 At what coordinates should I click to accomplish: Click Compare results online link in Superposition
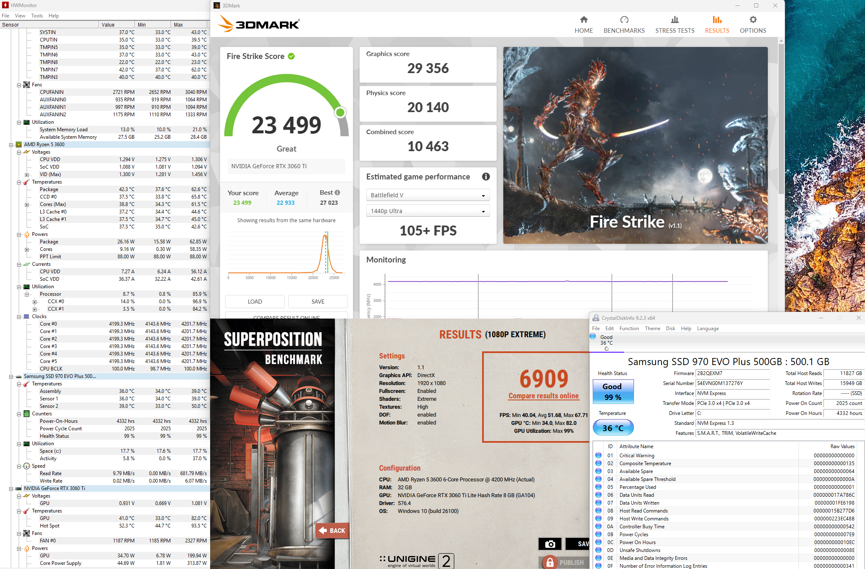coord(544,396)
